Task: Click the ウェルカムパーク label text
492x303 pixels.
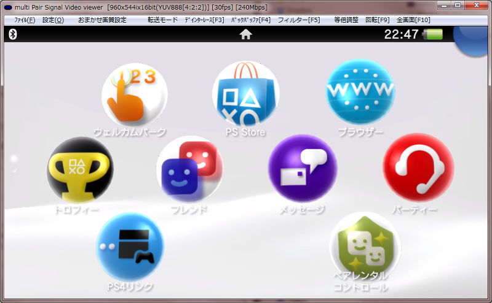Action: (x=130, y=132)
